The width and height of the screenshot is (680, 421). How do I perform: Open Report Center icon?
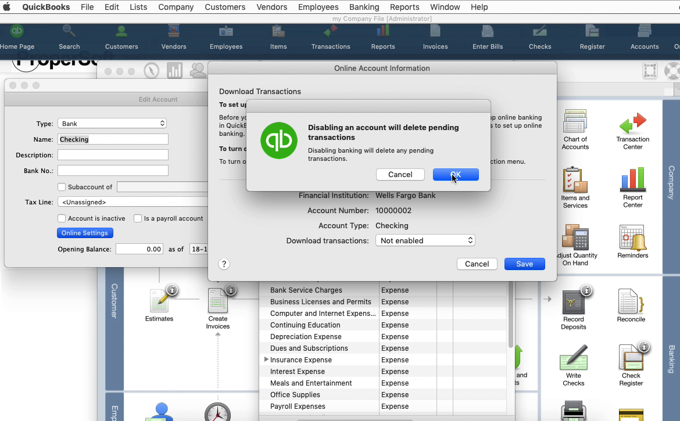click(x=633, y=188)
